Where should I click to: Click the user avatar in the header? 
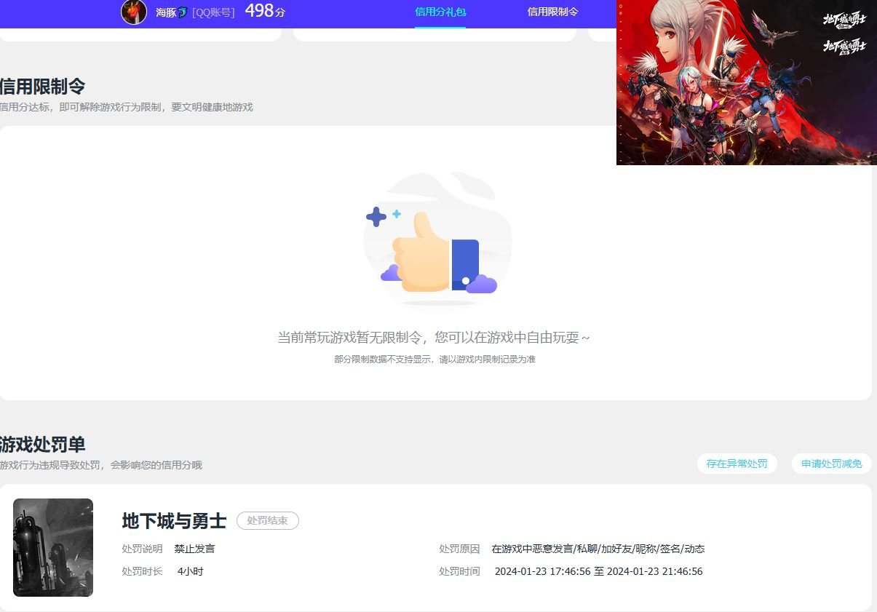(x=134, y=12)
